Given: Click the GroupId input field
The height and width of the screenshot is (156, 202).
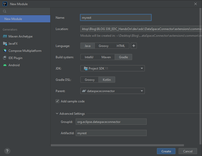Looking at the screenshot, I should click(x=111, y=122).
